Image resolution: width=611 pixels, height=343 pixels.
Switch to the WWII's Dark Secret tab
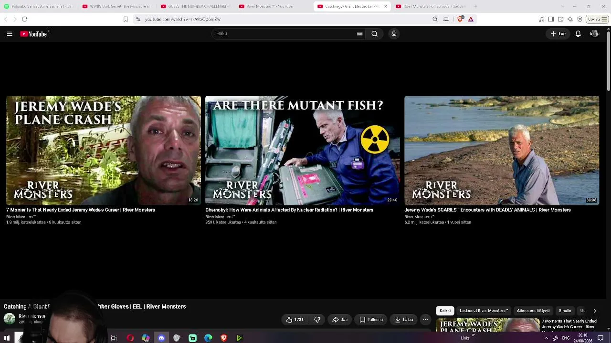tap(116, 6)
